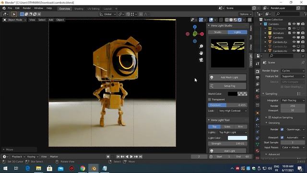Select the solid viewport shading icon
This screenshot has height=173, width=307.
click(231, 20)
